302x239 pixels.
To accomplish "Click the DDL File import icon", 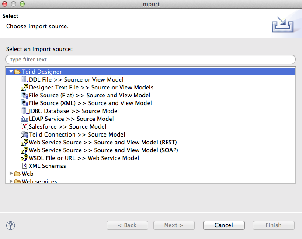I will point(24,79).
